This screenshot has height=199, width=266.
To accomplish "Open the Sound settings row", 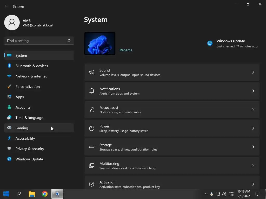I will pyautogui.click(x=172, y=73).
